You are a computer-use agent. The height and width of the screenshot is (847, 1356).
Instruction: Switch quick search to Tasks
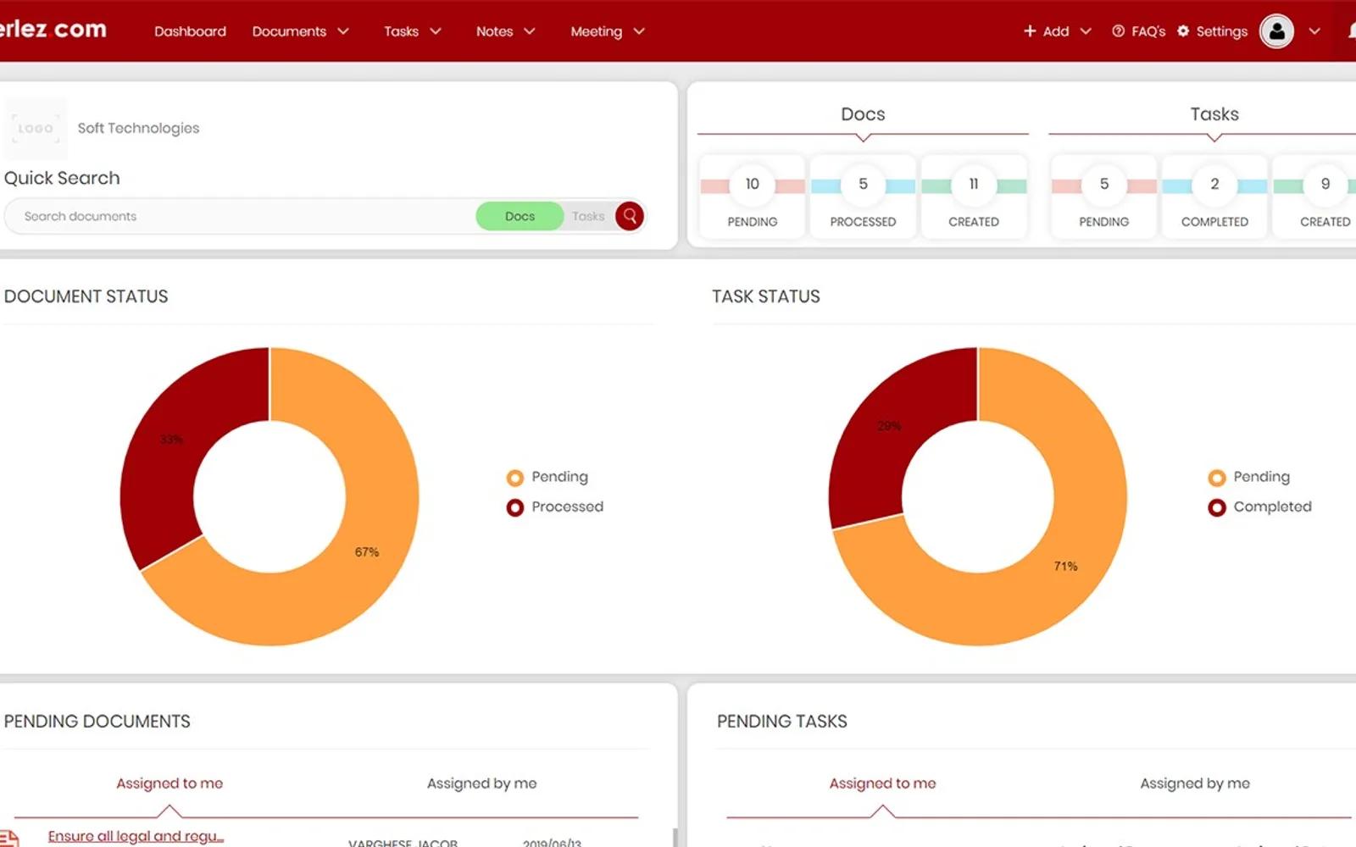pyautogui.click(x=588, y=216)
